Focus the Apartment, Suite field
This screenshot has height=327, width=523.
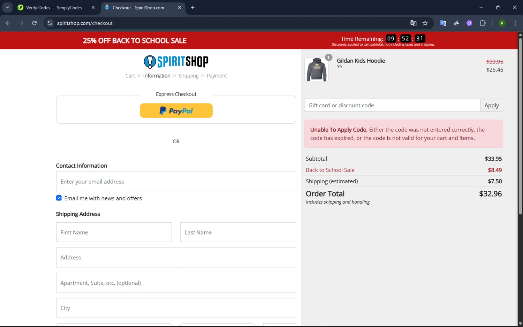176,283
